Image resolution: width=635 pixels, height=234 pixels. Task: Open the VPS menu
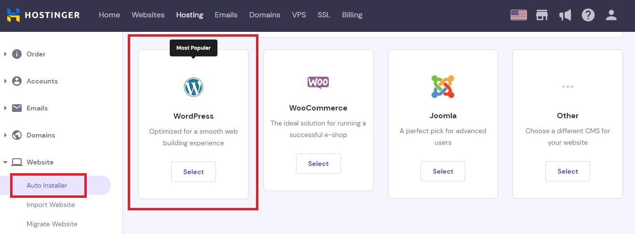coord(299,15)
